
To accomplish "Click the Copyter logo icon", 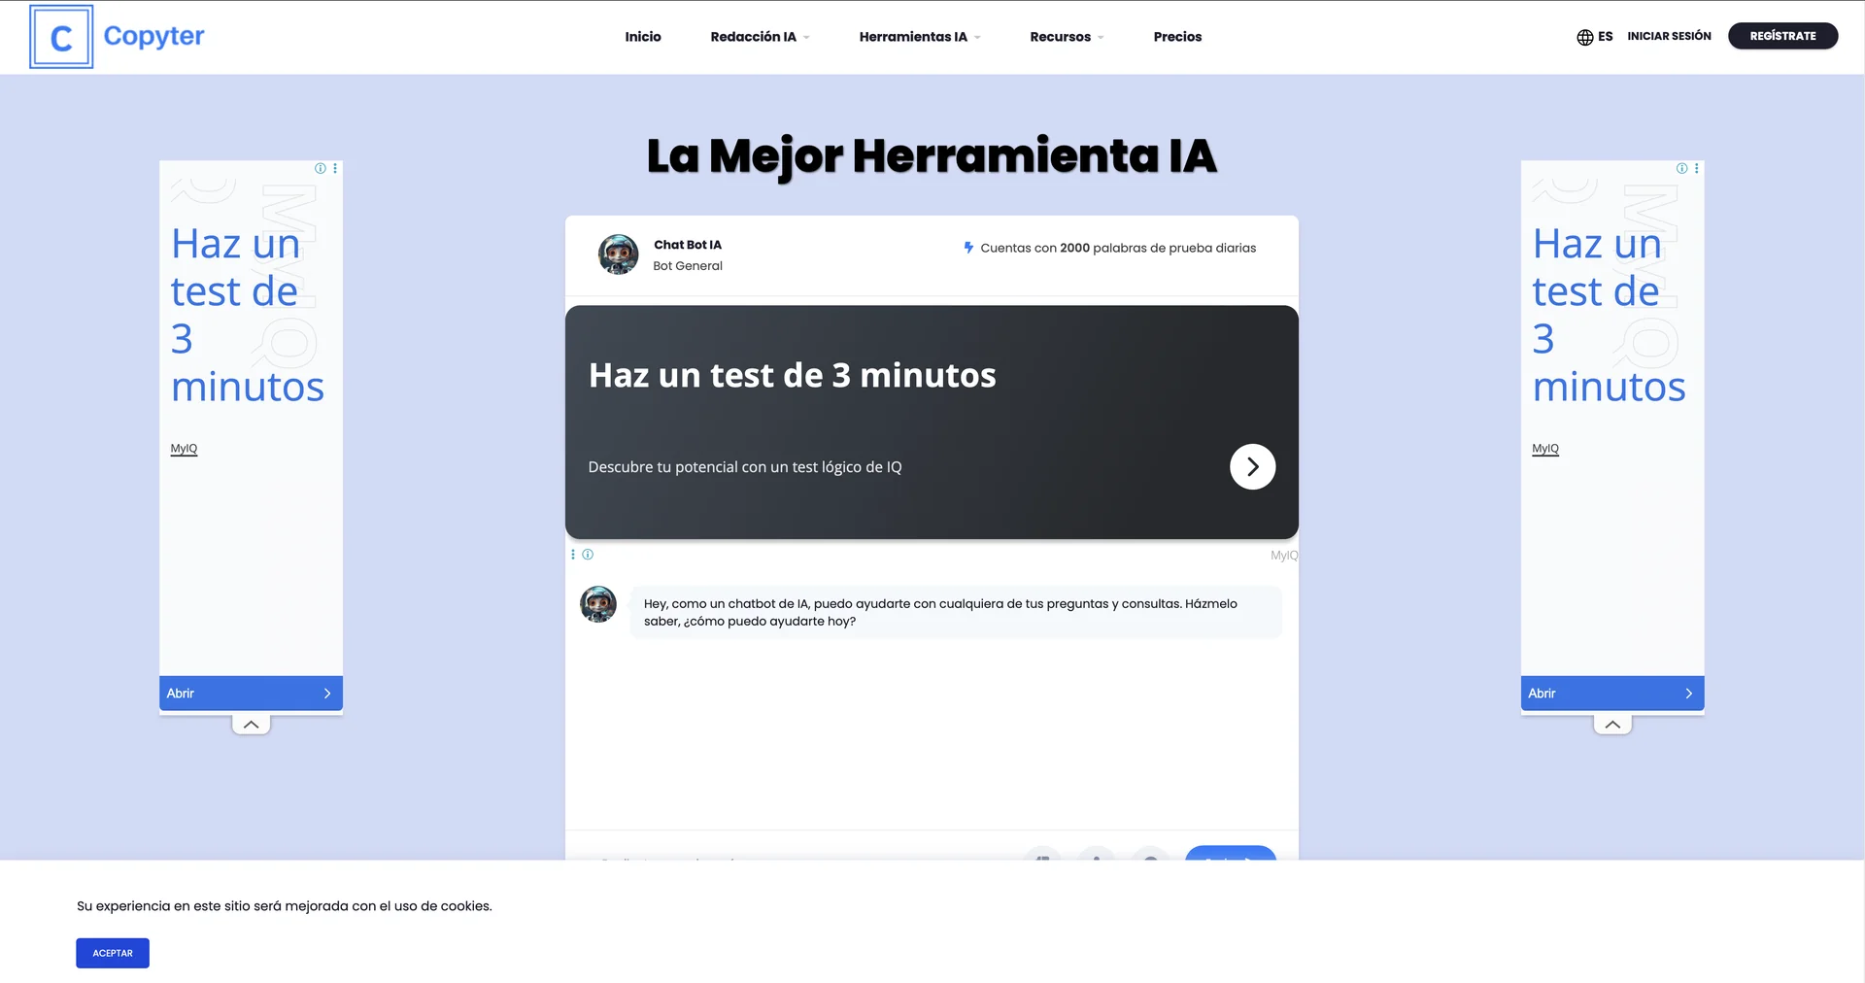I will click(61, 37).
